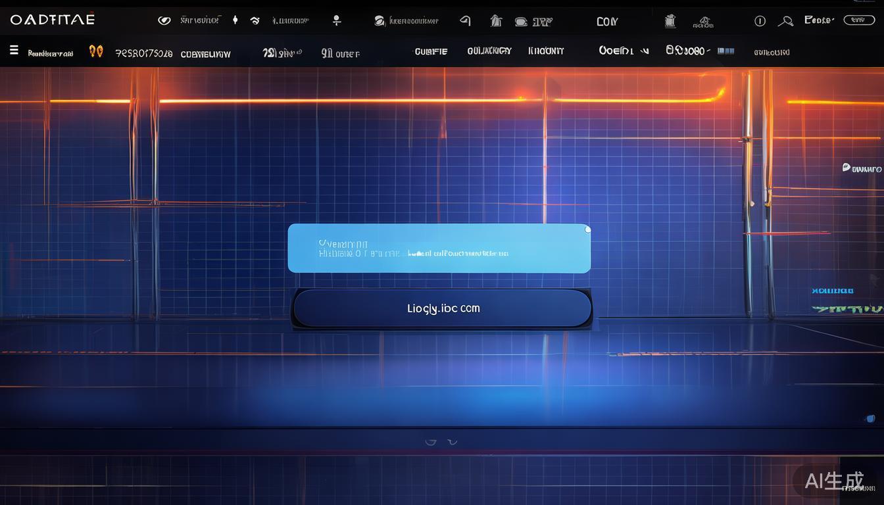Click the circled info icon near search

coord(760,21)
